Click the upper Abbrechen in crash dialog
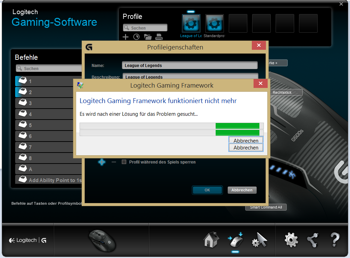The height and width of the screenshot is (258, 350). coord(246,140)
